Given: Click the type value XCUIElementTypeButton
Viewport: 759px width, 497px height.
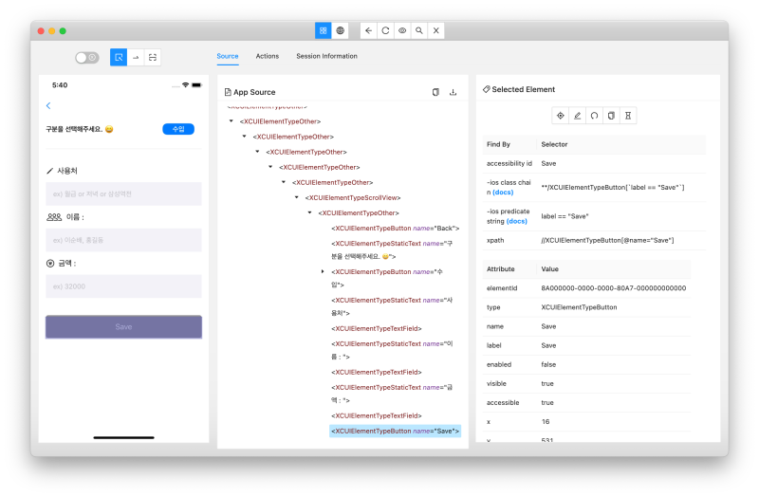Looking at the screenshot, I should click(x=579, y=307).
